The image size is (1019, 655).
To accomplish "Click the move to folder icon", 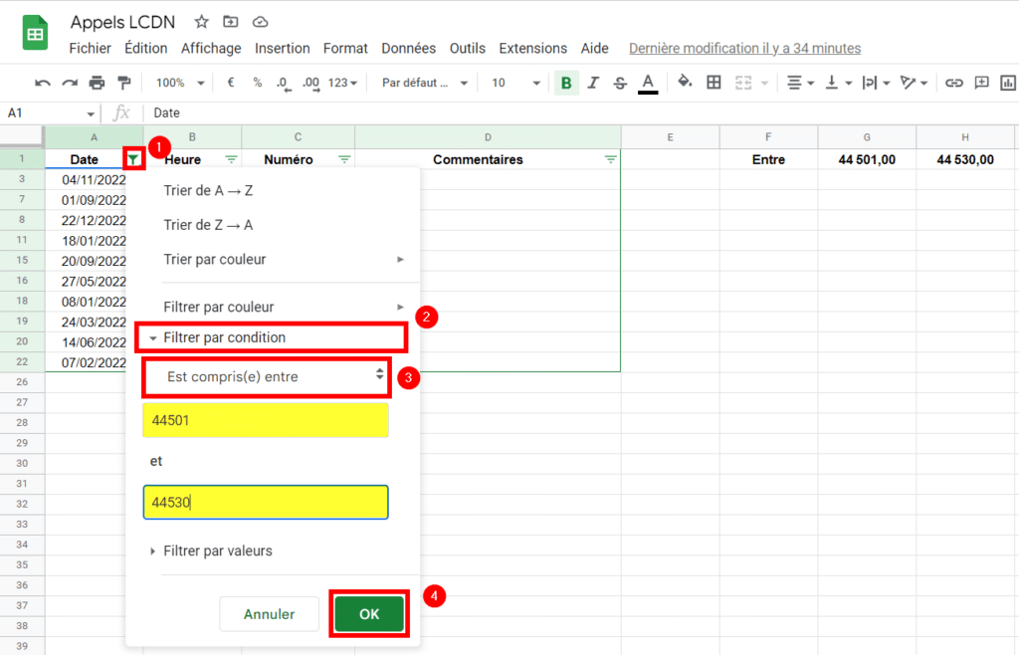I will coord(230,22).
